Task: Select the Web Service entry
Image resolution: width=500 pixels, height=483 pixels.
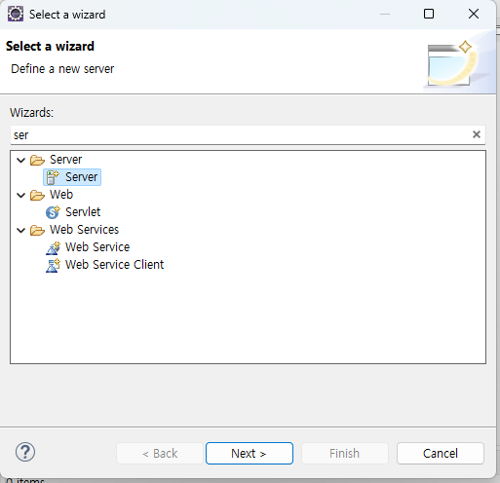Action: [x=97, y=247]
